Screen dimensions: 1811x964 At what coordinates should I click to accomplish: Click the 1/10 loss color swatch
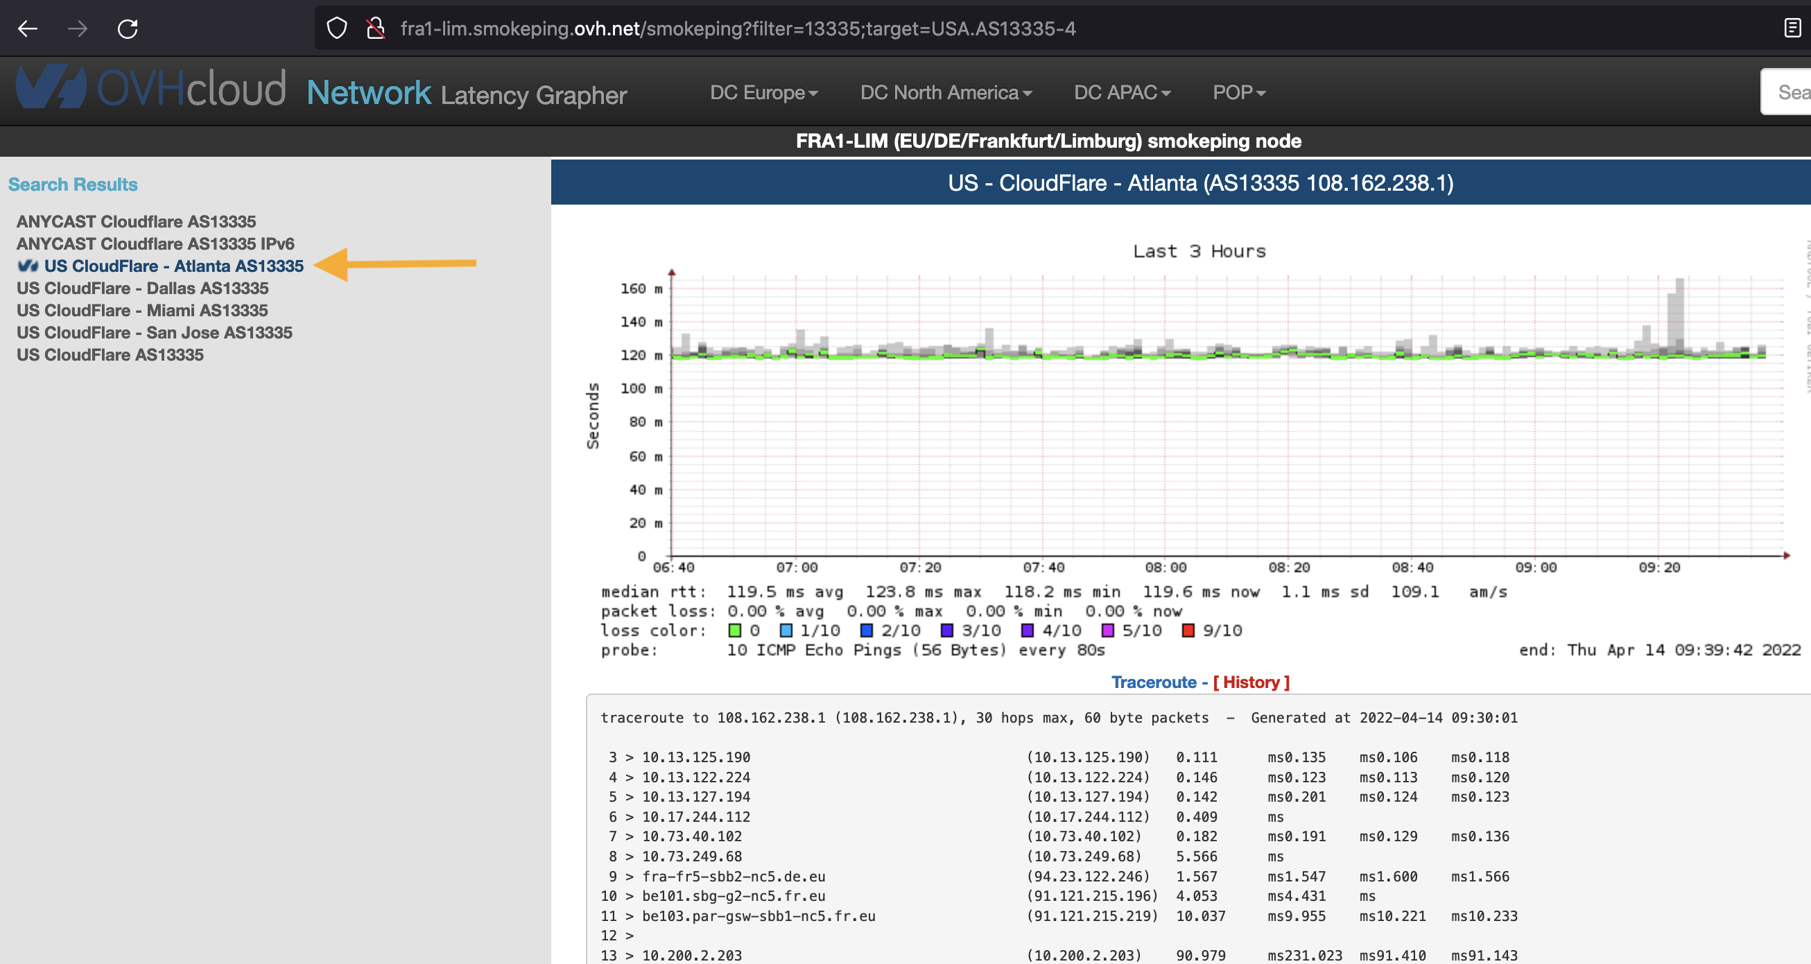click(786, 630)
